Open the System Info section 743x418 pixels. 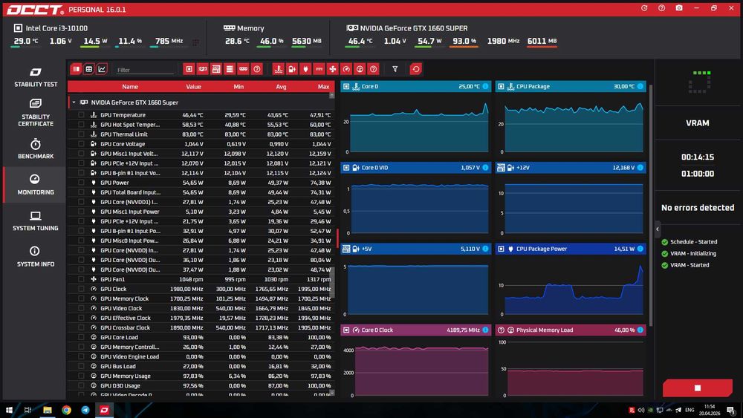tap(36, 257)
